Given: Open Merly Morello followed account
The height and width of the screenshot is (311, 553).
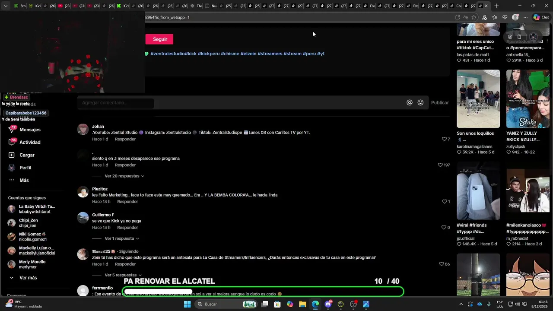Looking at the screenshot, I should (x=27, y=264).
